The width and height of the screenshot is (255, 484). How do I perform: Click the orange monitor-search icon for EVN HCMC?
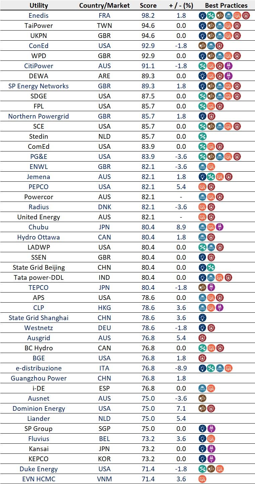[202, 479]
